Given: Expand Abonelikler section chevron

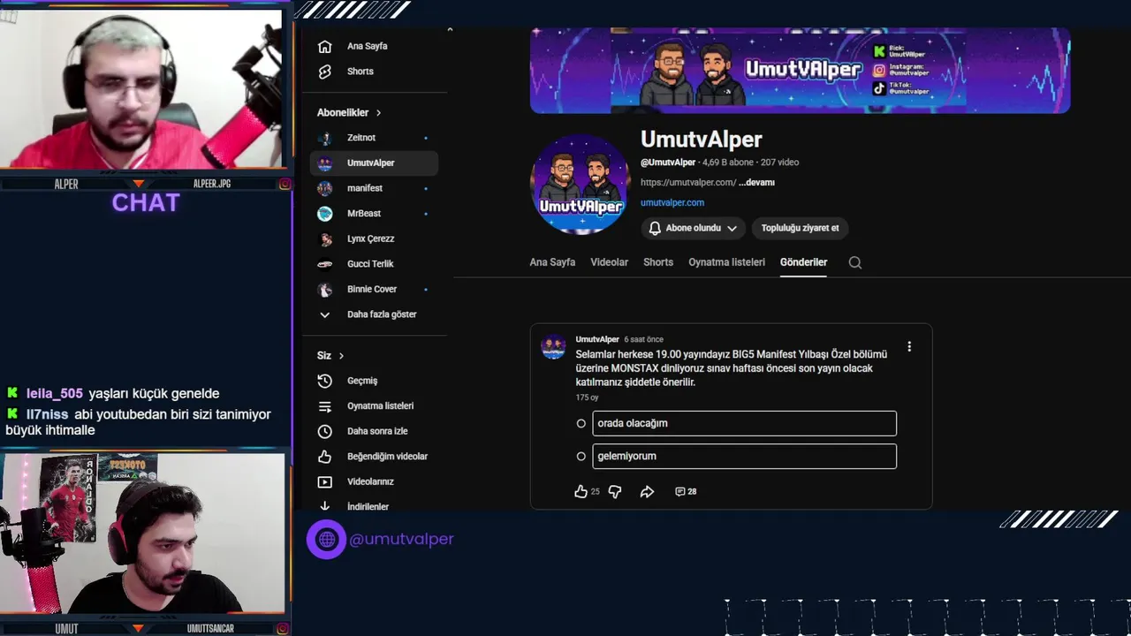Looking at the screenshot, I should (378, 113).
